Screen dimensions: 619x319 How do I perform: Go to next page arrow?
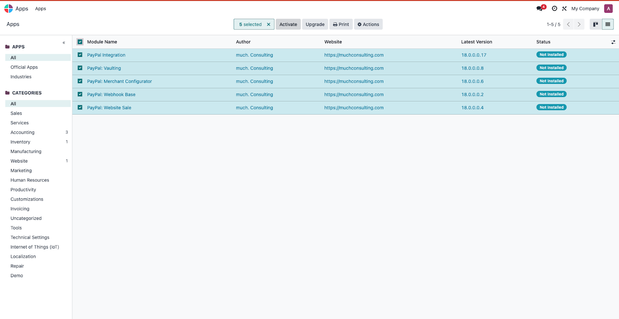click(x=579, y=24)
